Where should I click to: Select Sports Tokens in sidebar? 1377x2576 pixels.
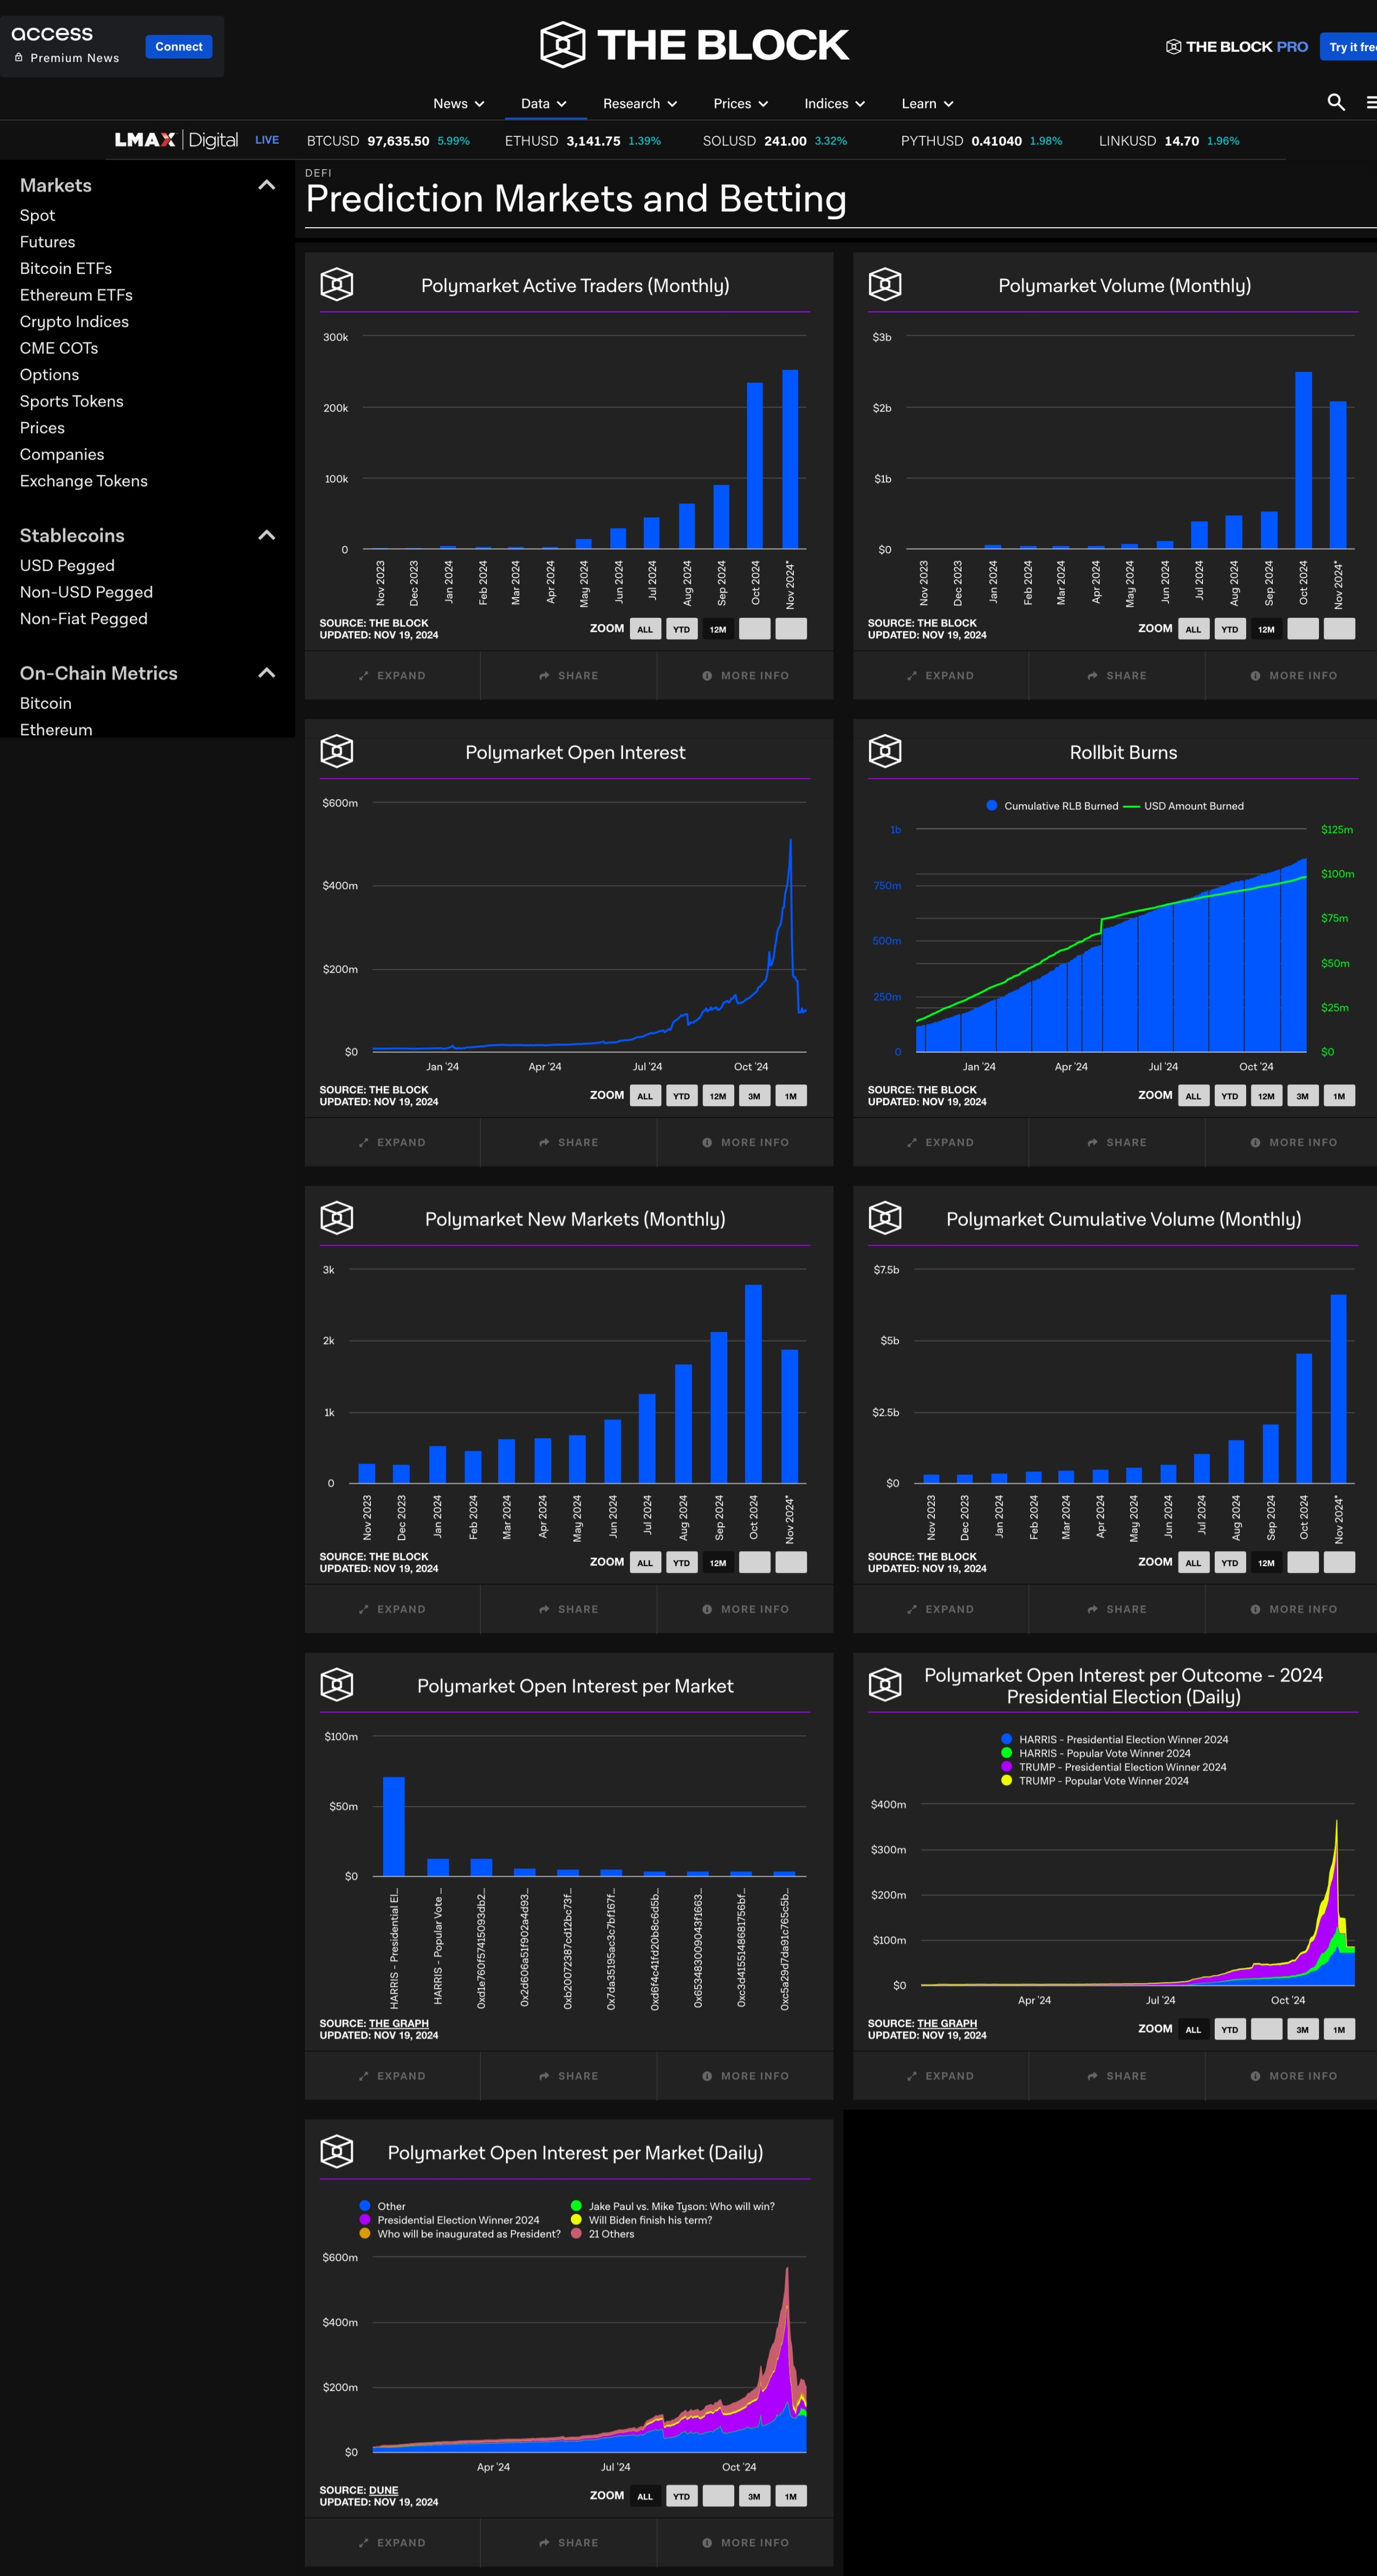[72, 401]
